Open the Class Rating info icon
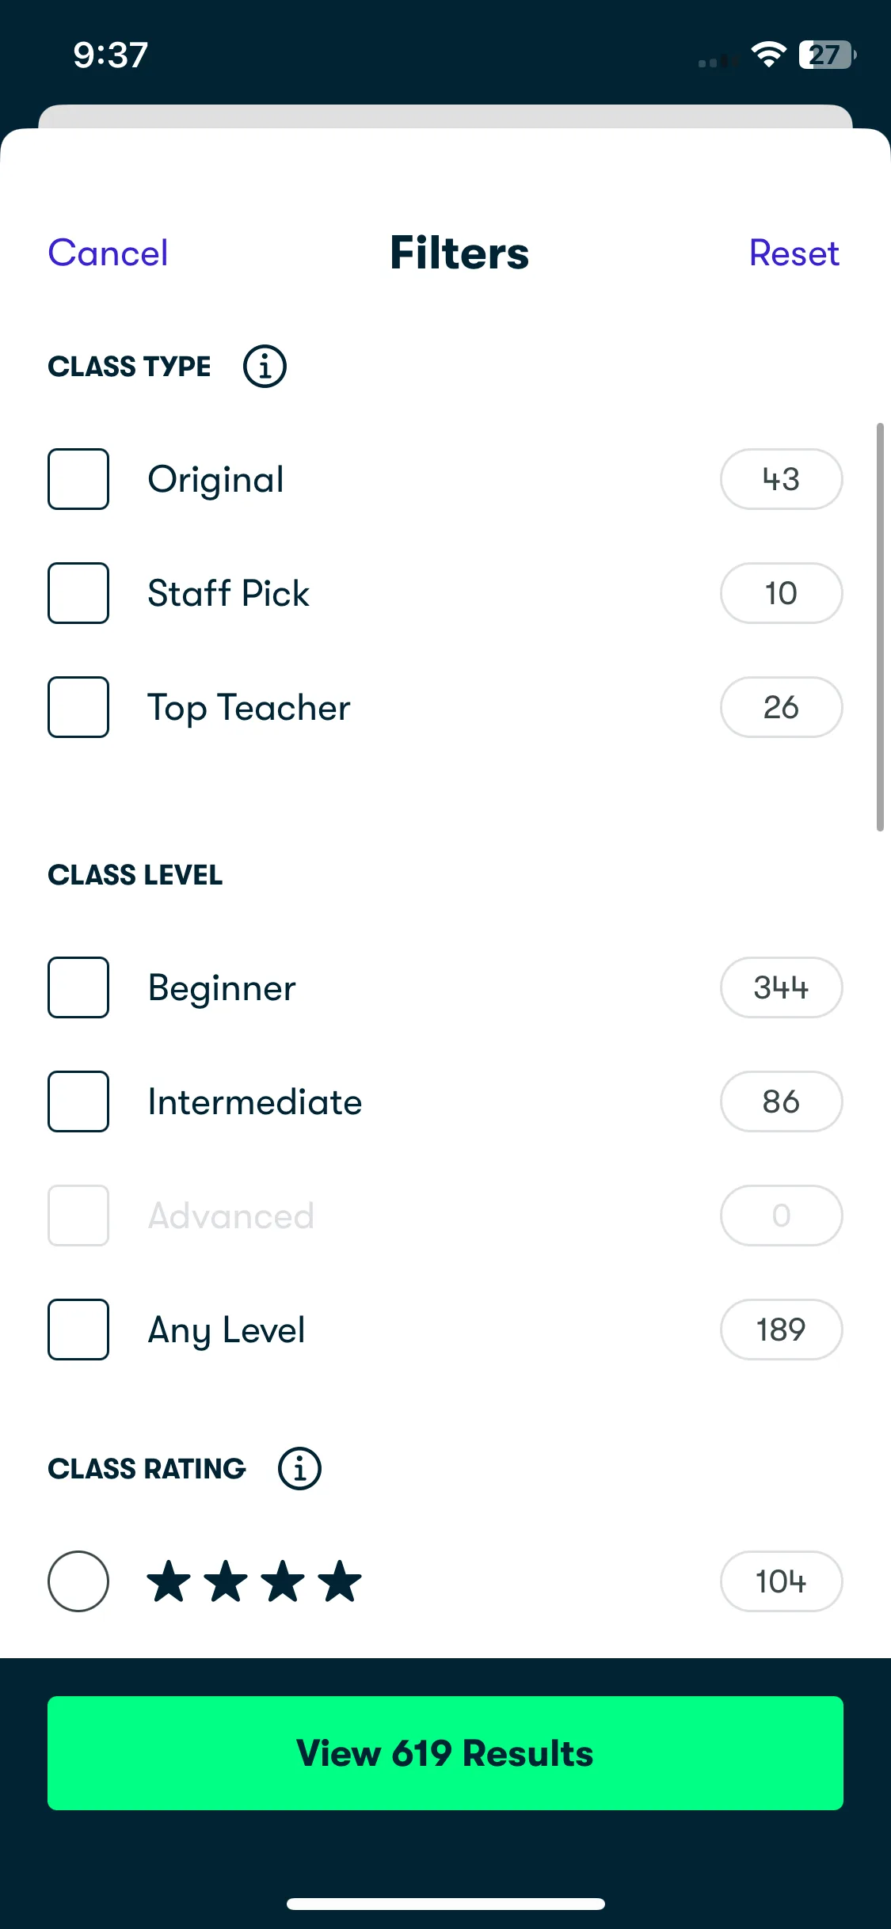The width and height of the screenshot is (891, 1929). click(299, 1469)
